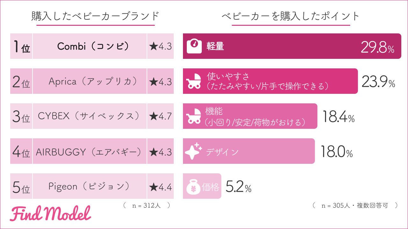Click the stroller icon next to 機能
408x229 pixels.
(194, 116)
